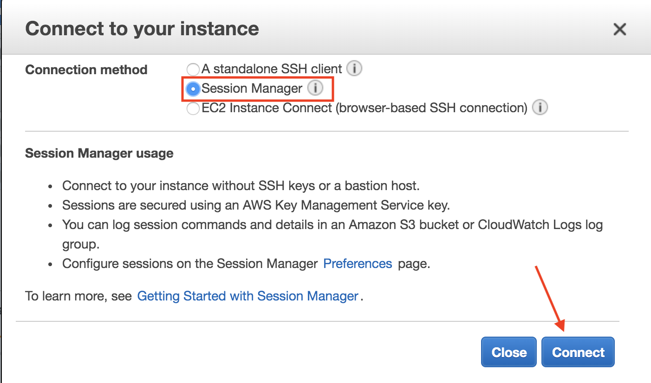Close the dialog with the X icon
Viewport: 651px width, 383px height.
[x=620, y=30]
